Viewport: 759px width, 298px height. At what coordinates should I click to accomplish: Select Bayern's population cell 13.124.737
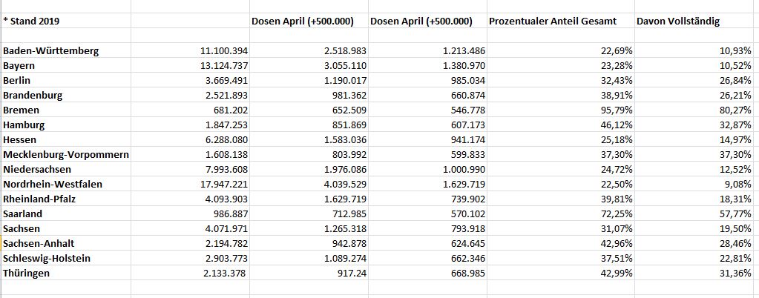pyautogui.click(x=222, y=66)
